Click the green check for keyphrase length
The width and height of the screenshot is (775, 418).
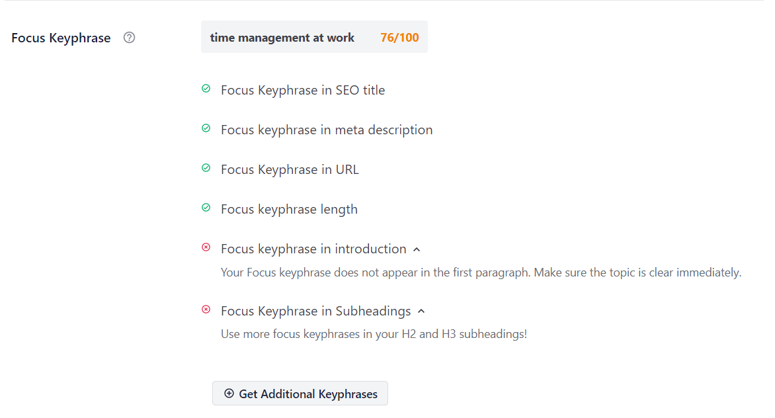click(206, 208)
